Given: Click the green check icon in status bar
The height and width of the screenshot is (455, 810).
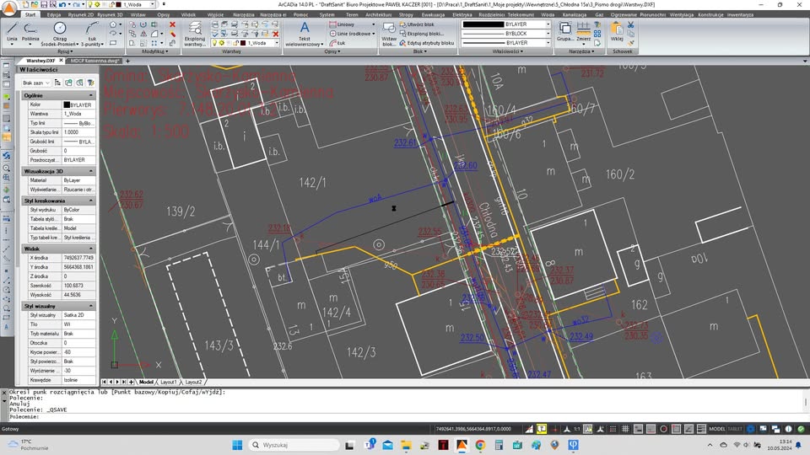Looking at the screenshot, I should [801, 429].
